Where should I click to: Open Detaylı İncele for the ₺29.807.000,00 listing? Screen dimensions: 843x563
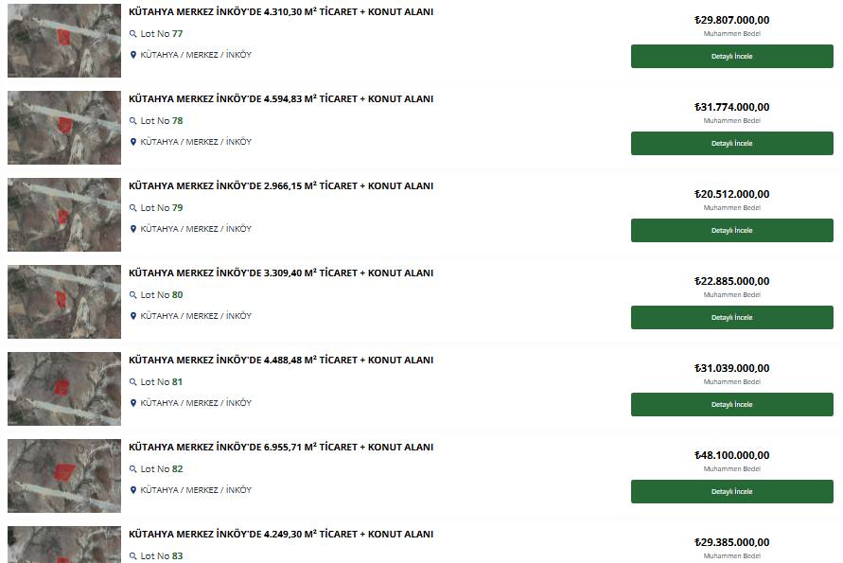[x=731, y=57]
